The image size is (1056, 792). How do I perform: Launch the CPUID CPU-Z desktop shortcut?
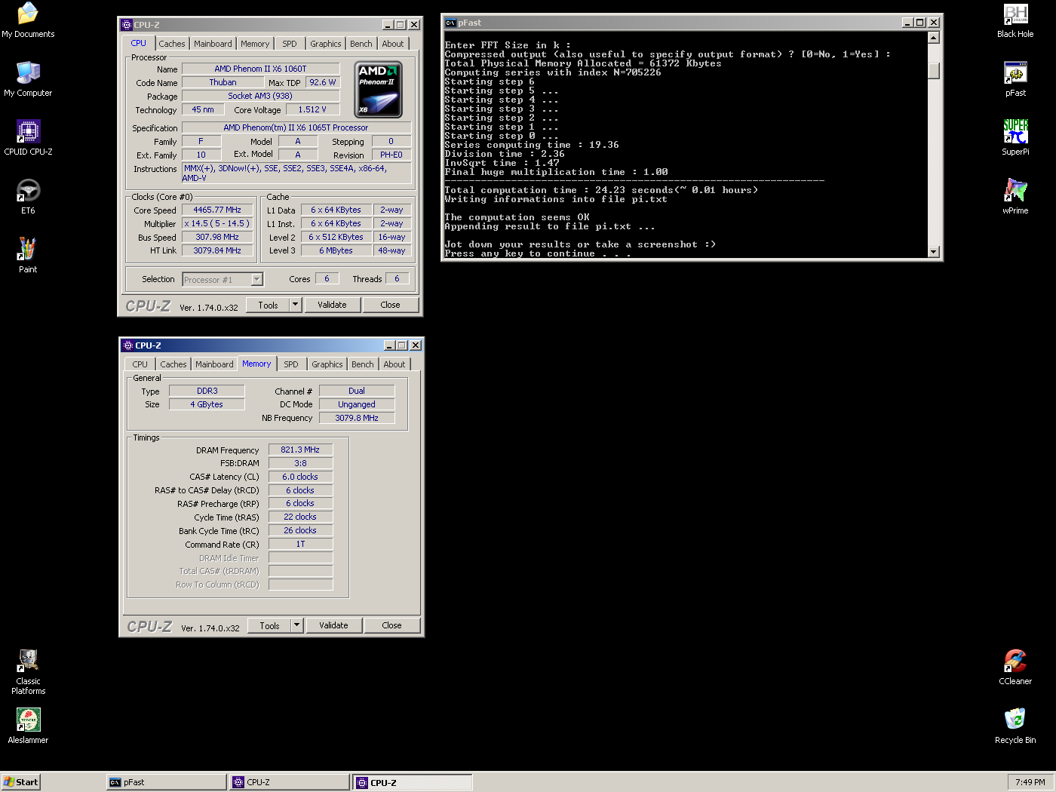(x=28, y=138)
